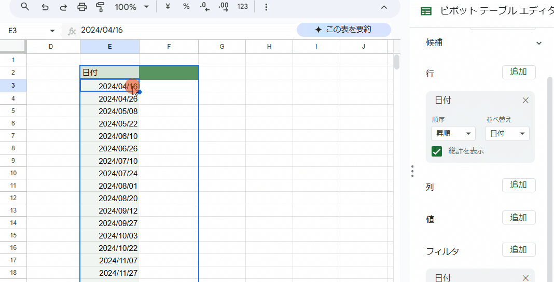Remove the 日付 filter with X

point(526,278)
